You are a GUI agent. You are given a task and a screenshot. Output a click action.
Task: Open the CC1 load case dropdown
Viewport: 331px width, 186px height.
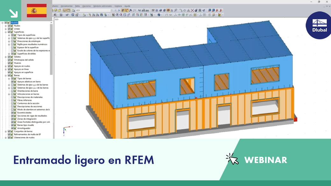pyautogui.click(x=112, y=10)
